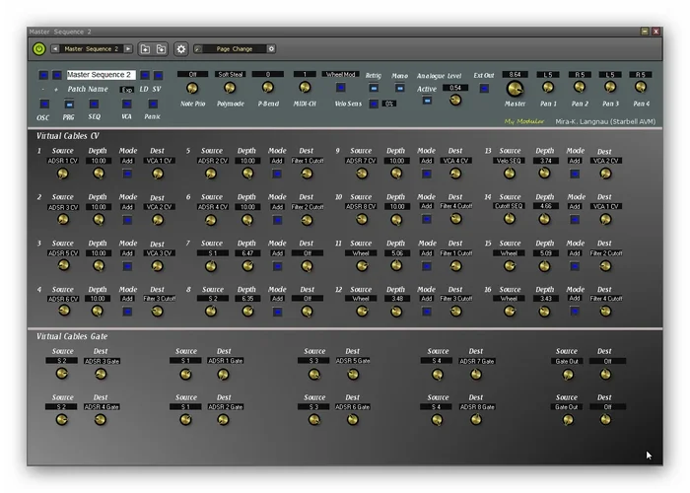Viewport: 690px width, 493px height.
Task: Go to next preset with right arrow
Action: (126, 48)
